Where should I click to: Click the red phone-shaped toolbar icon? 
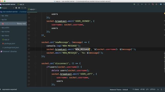[153, 4]
